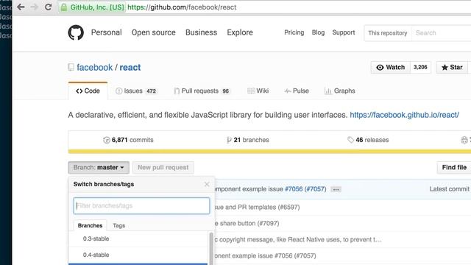Open the facebook owner link
This screenshot has width=471, height=265.
pyautogui.click(x=95, y=67)
